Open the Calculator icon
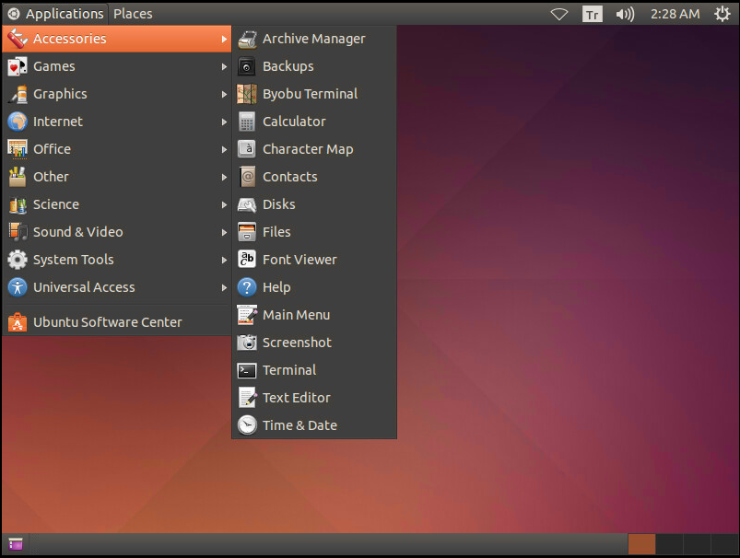This screenshot has height=558, width=740. (x=247, y=122)
